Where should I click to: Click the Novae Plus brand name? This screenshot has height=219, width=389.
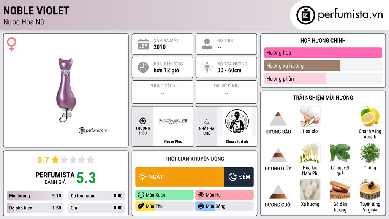(x=173, y=141)
